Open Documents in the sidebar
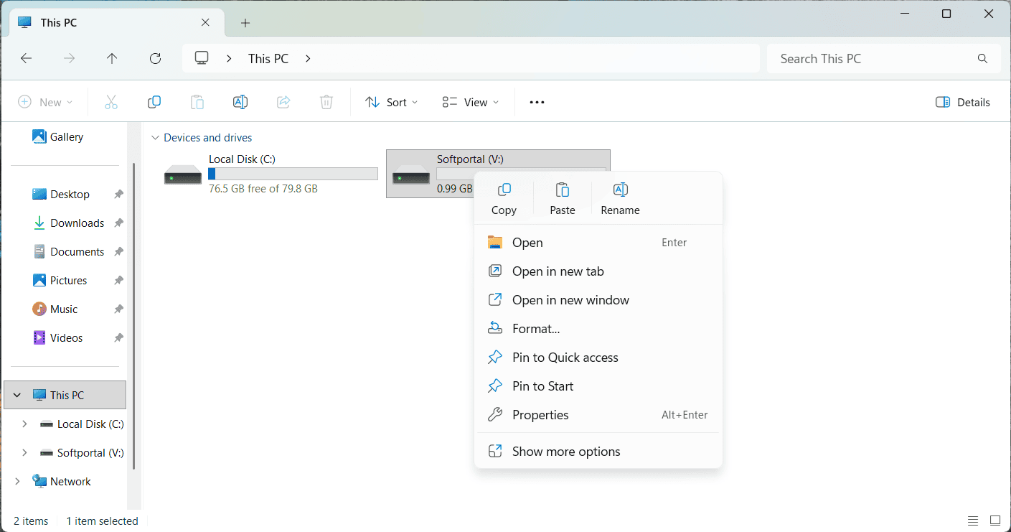Viewport: 1011px width, 532px height. tap(68, 252)
